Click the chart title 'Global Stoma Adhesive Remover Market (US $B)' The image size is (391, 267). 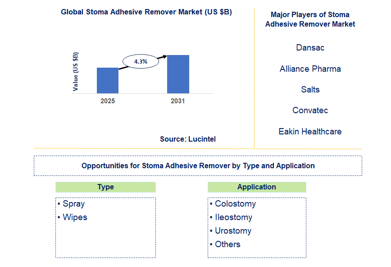(x=146, y=12)
